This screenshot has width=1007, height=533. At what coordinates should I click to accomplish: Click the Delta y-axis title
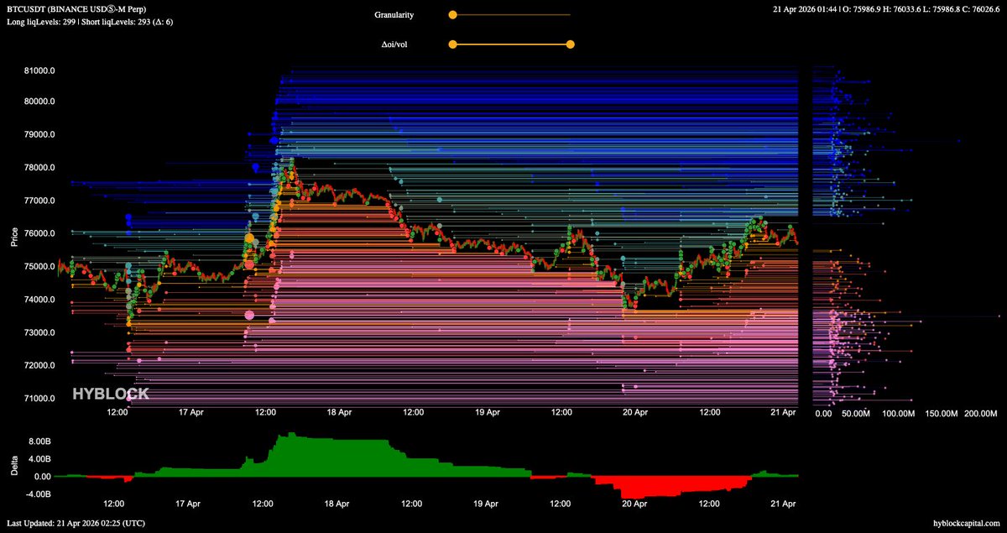(15, 465)
